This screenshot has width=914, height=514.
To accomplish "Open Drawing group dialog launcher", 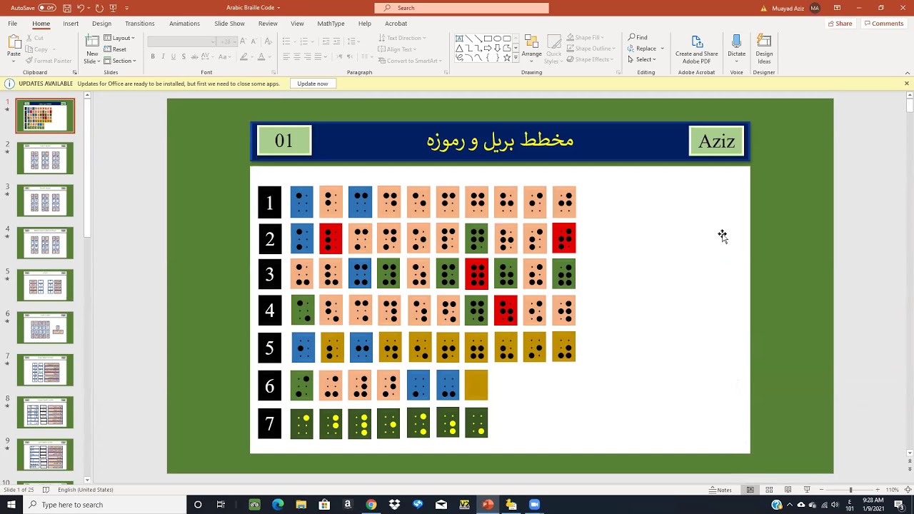I will click(x=618, y=72).
